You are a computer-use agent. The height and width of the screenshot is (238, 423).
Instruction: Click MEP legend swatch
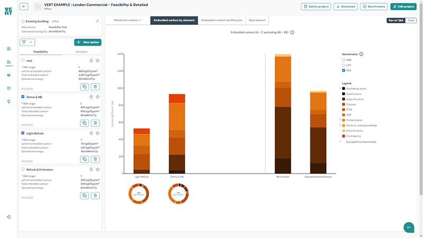[343, 115]
